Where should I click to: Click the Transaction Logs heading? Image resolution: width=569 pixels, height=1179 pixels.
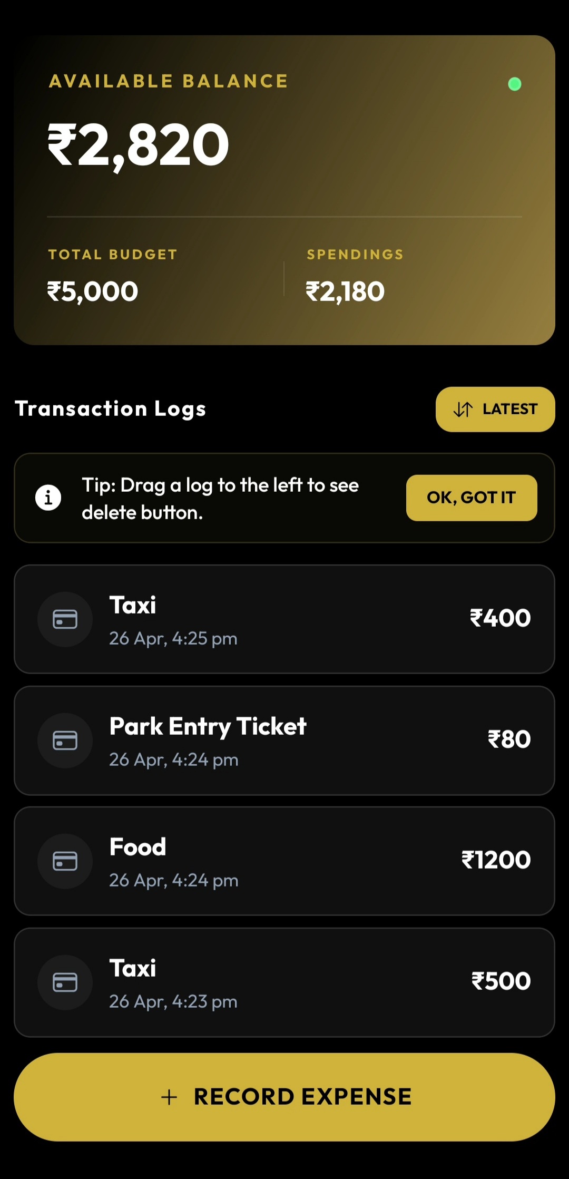click(x=111, y=409)
